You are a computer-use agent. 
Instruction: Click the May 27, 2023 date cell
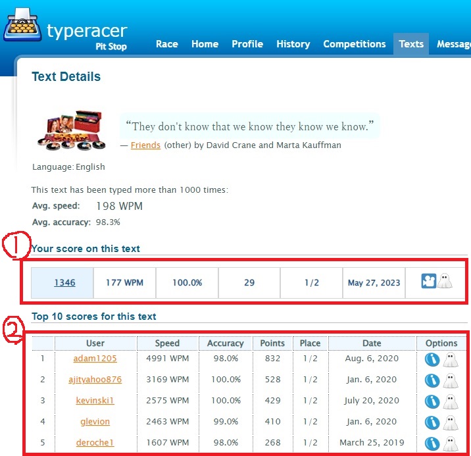pos(374,283)
